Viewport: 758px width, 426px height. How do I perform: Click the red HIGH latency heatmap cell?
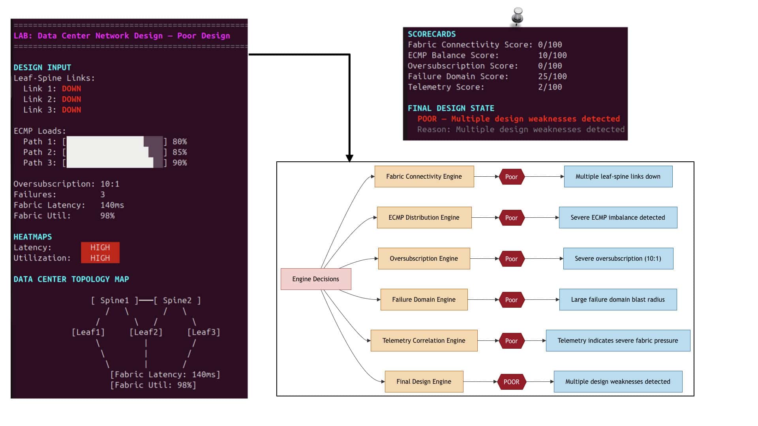tap(100, 247)
